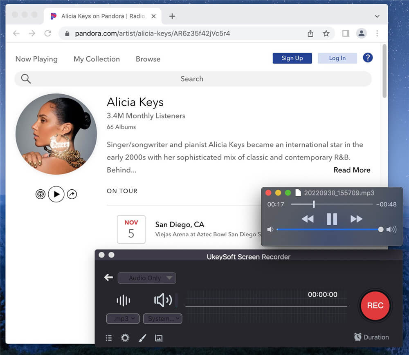Open a new Chrome tab with plus
The width and height of the screenshot is (409, 355).
pos(172,16)
